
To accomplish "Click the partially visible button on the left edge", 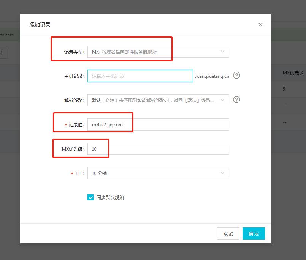I will 3,52.
